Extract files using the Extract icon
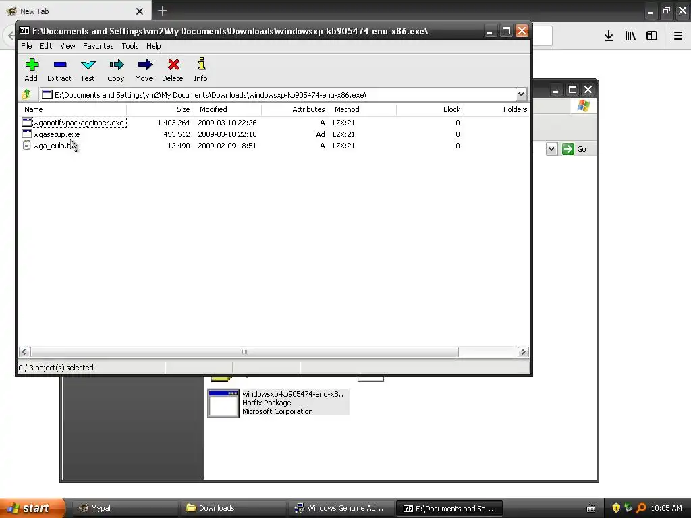This screenshot has width=691, height=518. pyautogui.click(x=59, y=69)
